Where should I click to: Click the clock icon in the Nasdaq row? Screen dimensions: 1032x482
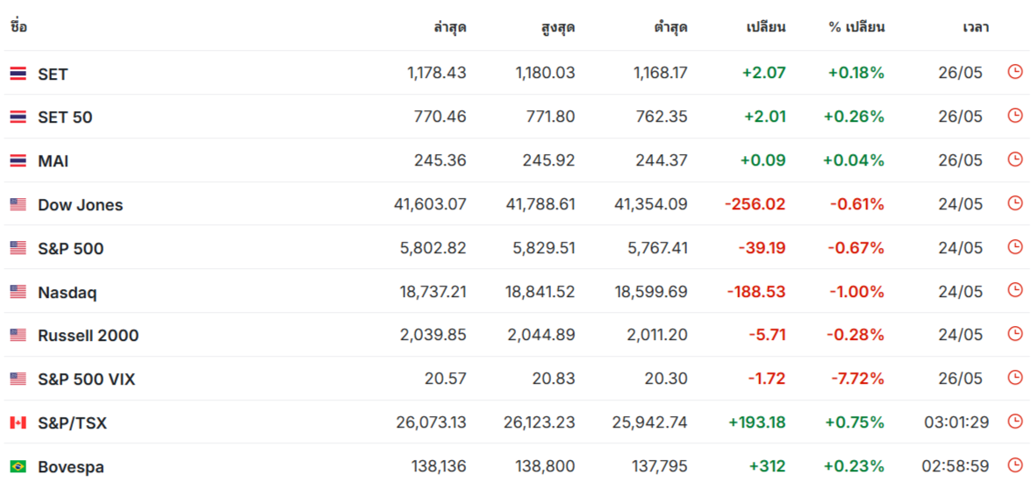pyautogui.click(x=1015, y=290)
